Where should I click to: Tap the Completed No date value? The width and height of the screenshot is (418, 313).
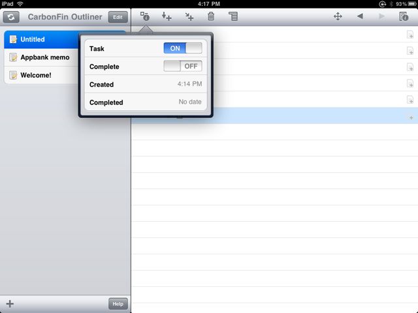tap(190, 102)
